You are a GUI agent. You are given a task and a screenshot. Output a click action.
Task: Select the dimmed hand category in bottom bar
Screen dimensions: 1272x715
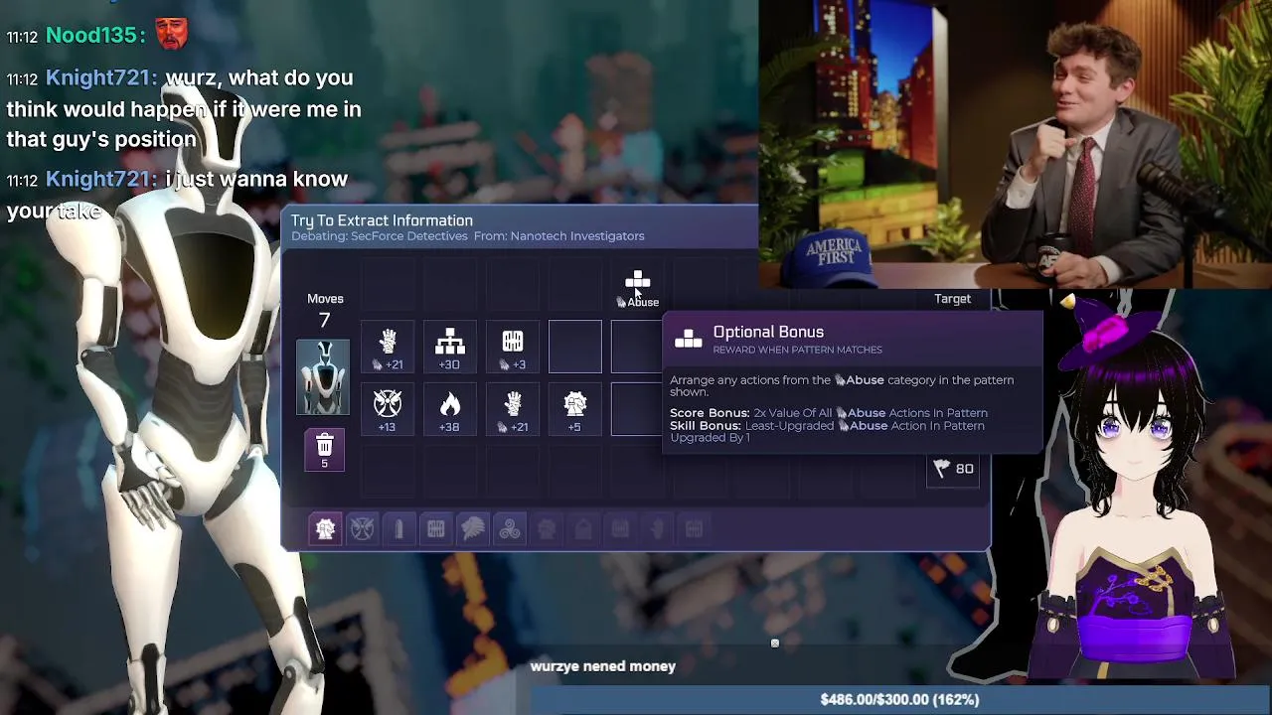point(657,529)
